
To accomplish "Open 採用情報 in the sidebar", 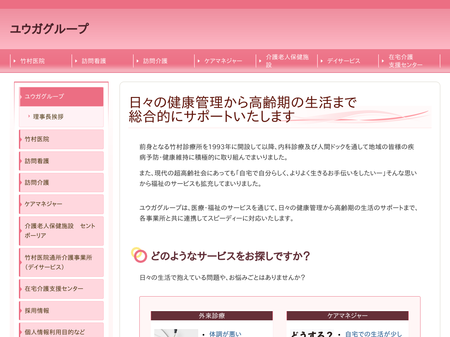I will coord(62,311).
